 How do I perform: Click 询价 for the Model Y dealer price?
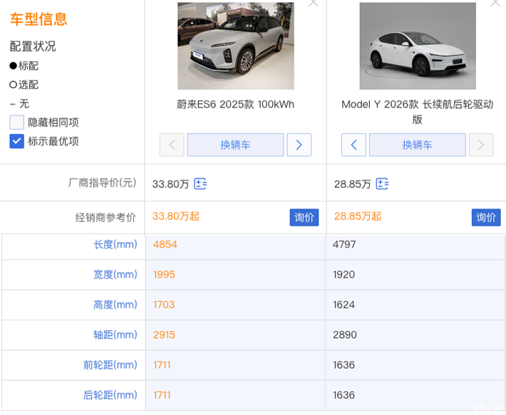(x=486, y=217)
